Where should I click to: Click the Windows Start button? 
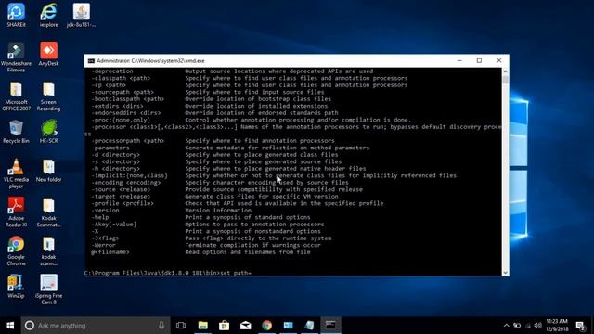coord(10,326)
